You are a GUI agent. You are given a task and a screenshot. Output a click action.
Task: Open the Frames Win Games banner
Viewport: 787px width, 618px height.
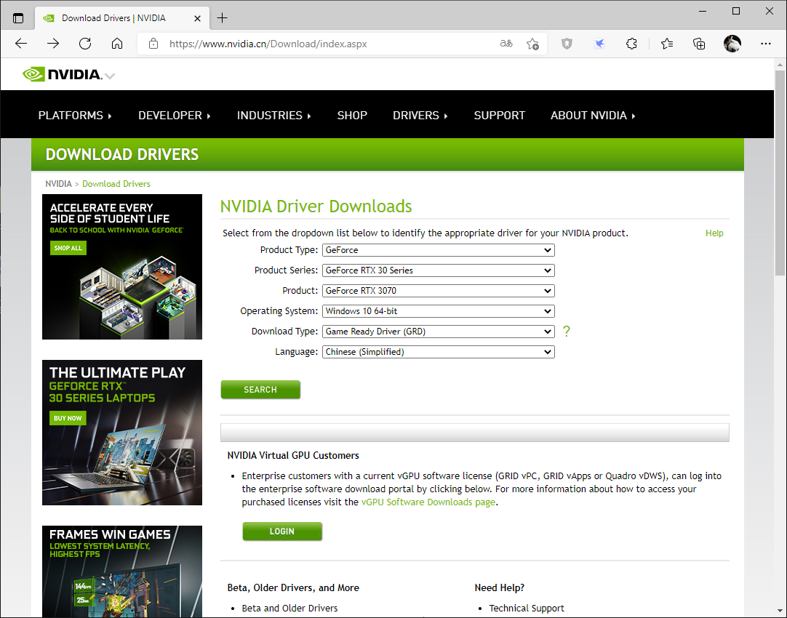tap(122, 571)
